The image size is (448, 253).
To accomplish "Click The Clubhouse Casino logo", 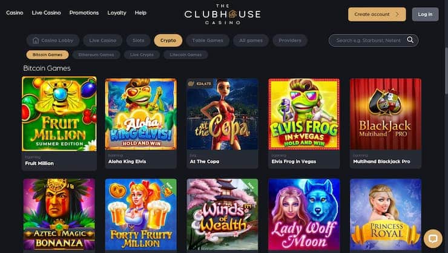I will pyautogui.click(x=223, y=14).
